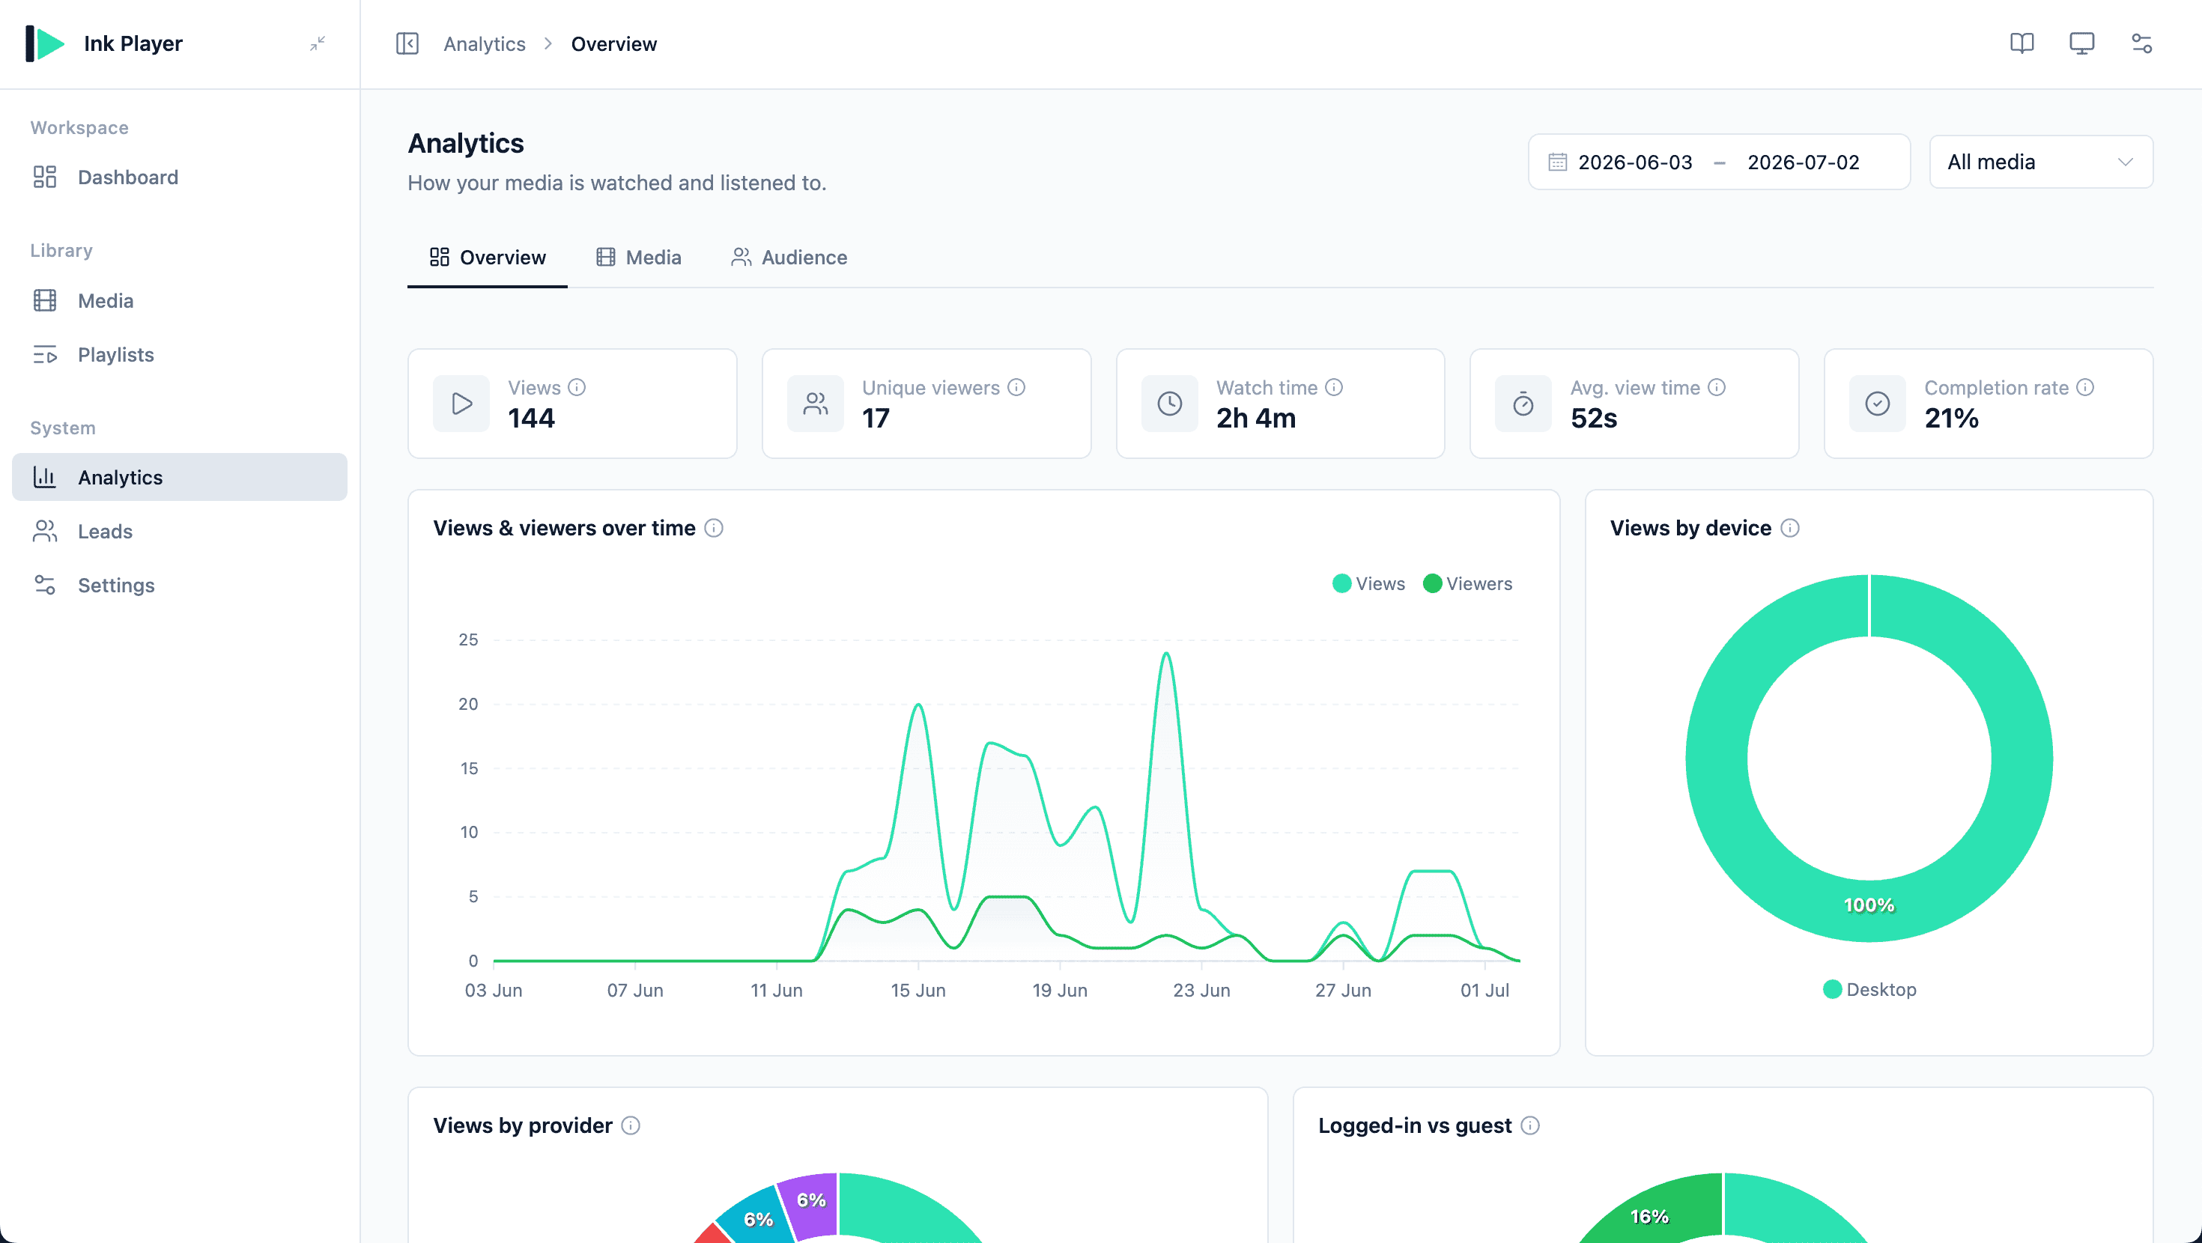Click info icon beside Views by device

click(1790, 529)
